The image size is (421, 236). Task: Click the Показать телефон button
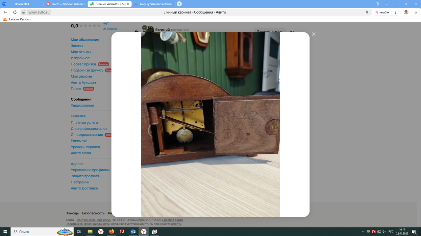tap(269, 31)
